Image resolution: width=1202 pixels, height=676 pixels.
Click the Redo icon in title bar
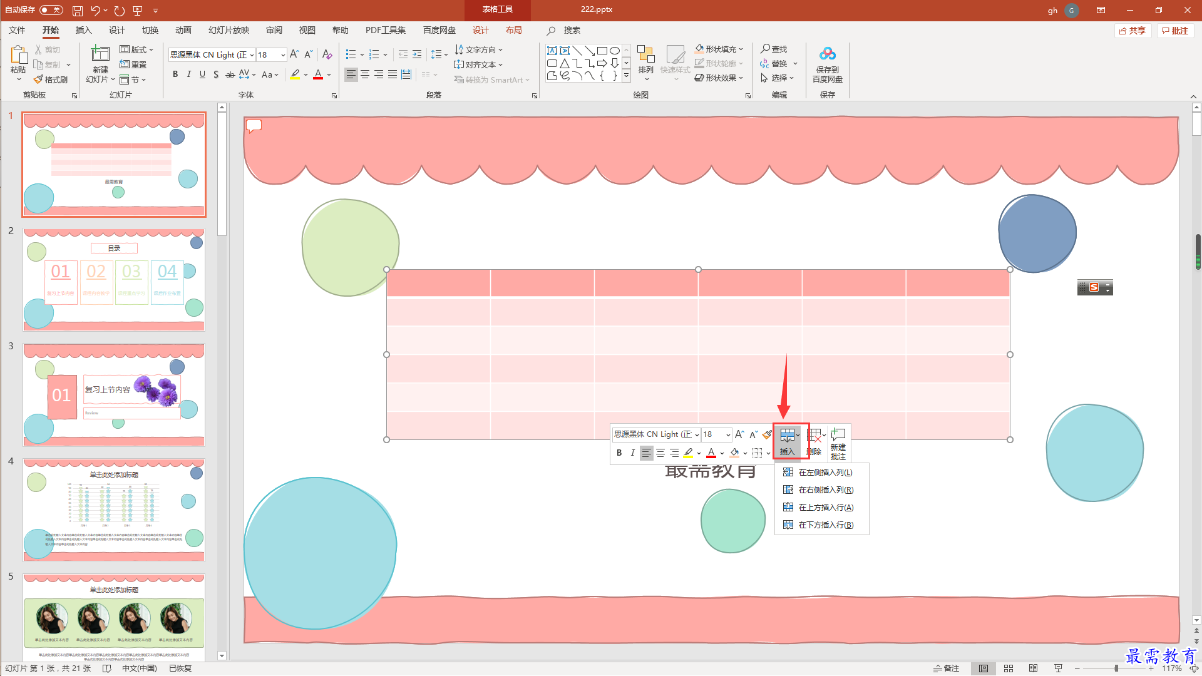coord(120,11)
